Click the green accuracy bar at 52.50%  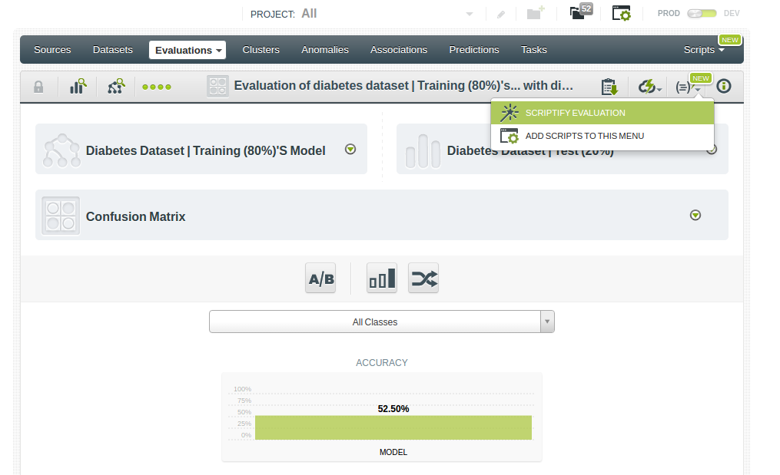pos(393,427)
